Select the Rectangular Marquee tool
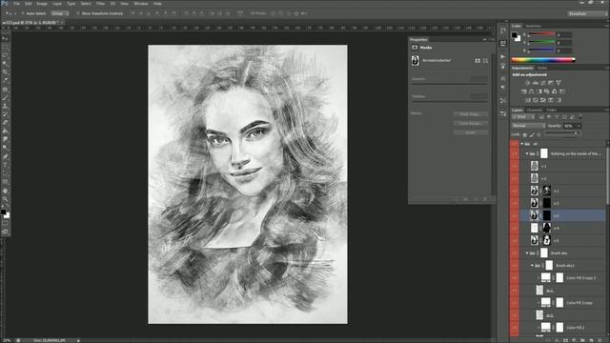 pos(5,47)
